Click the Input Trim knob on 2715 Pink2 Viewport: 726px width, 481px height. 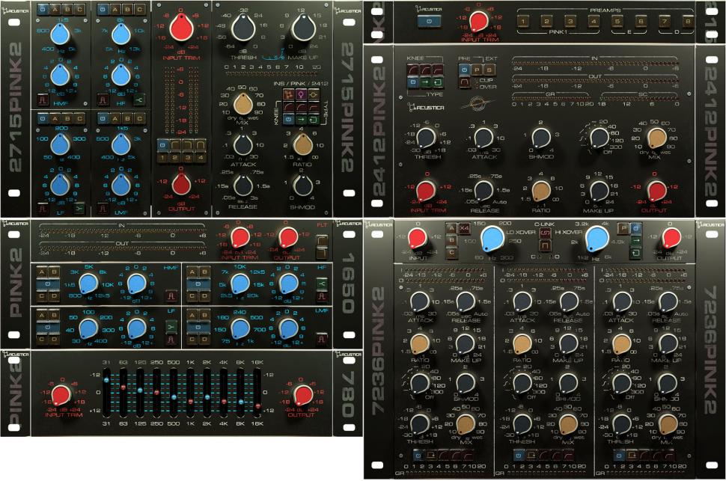pyautogui.click(x=181, y=27)
